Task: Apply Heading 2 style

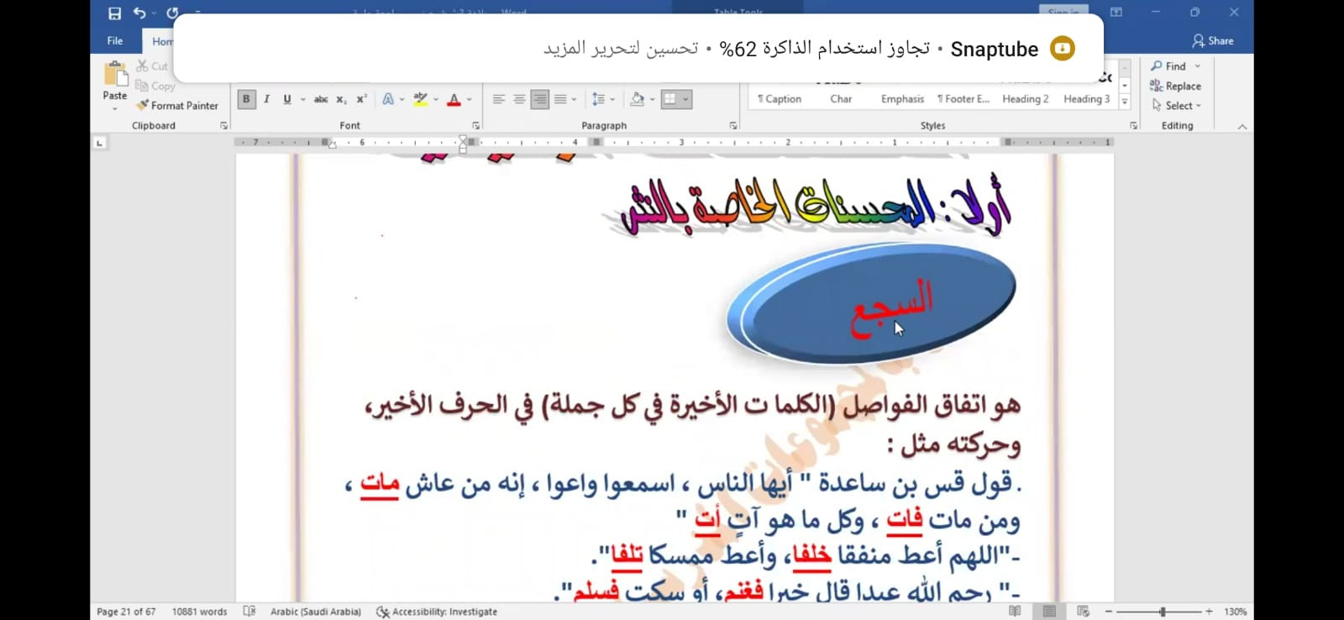Action: click(x=1026, y=98)
